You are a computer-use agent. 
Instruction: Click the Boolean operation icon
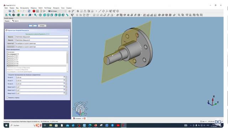point(174,15)
